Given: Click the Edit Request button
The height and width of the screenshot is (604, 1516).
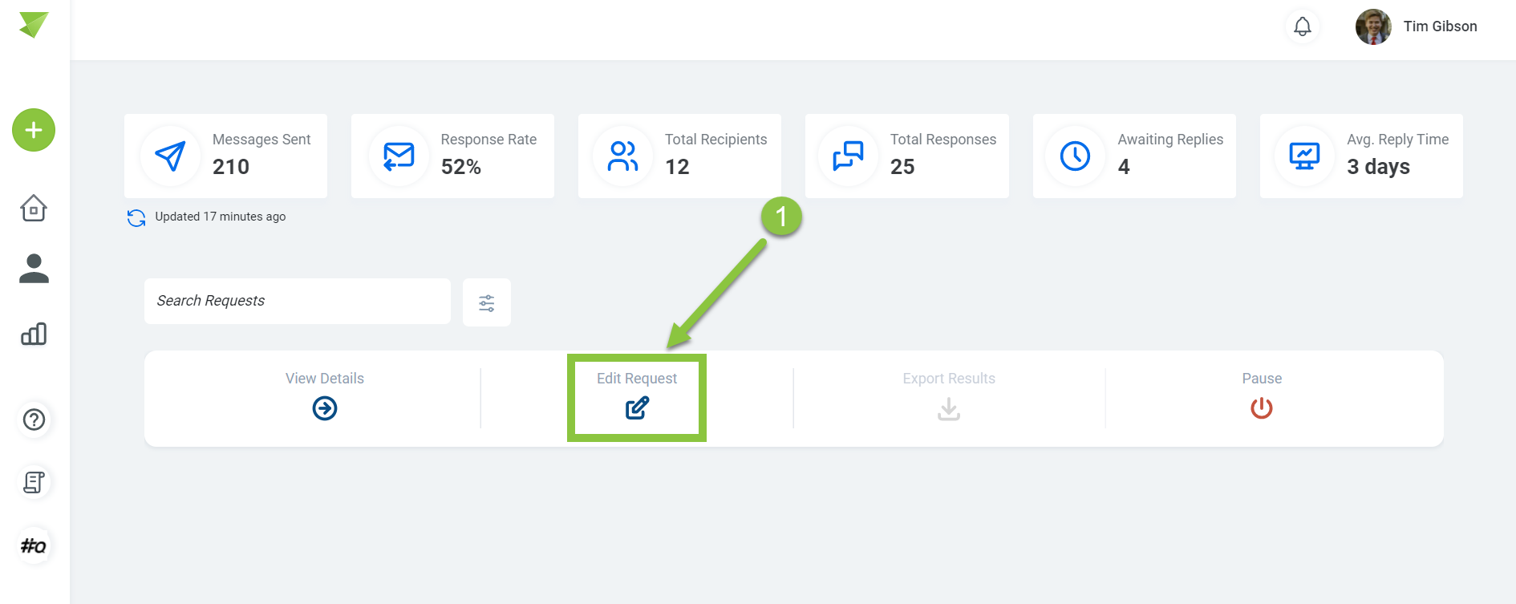Looking at the screenshot, I should click(x=637, y=407).
